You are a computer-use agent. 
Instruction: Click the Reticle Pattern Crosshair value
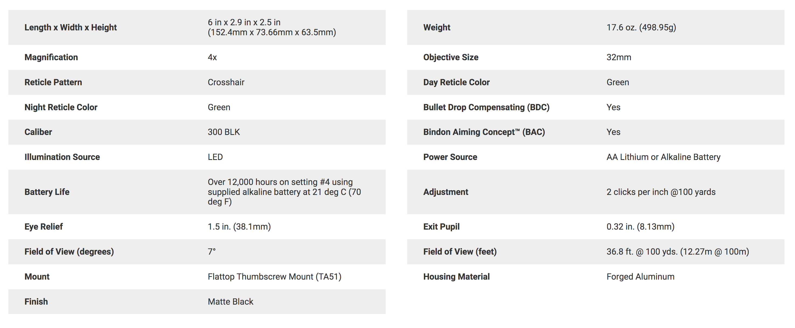(226, 82)
